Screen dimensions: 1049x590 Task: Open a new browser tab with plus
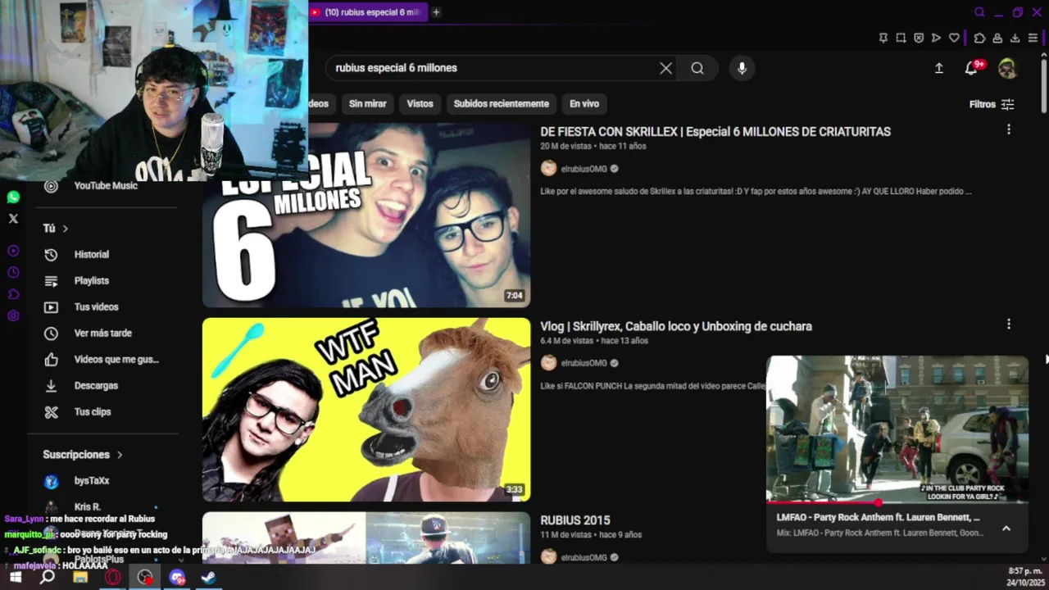[x=436, y=12]
